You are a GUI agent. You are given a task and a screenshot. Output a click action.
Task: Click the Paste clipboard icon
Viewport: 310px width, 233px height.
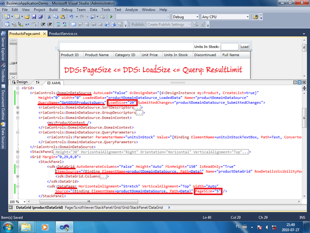pyautogui.click(x=62, y=17)
